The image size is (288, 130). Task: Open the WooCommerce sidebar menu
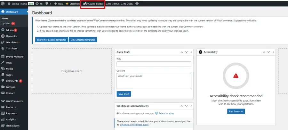(14, 101)
